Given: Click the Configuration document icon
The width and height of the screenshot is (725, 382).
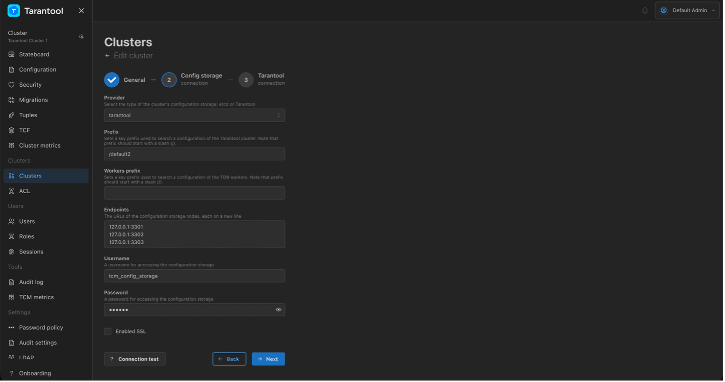Looking at the screenshot, I should tap(12, 70).
